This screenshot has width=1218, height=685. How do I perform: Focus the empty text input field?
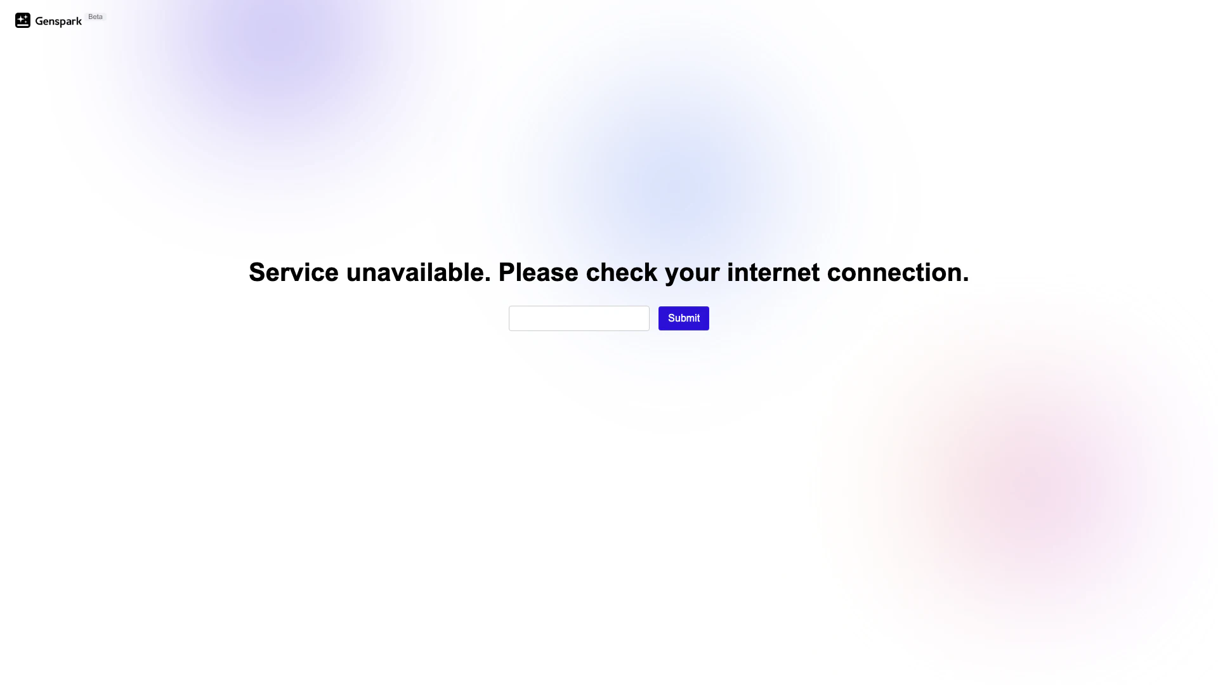point(579,318)
